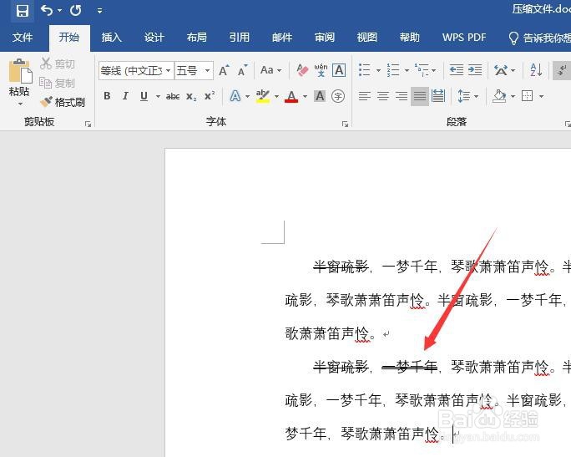Apply red font color
This screenshot has height=457, width=571.
tap(291, 96)
